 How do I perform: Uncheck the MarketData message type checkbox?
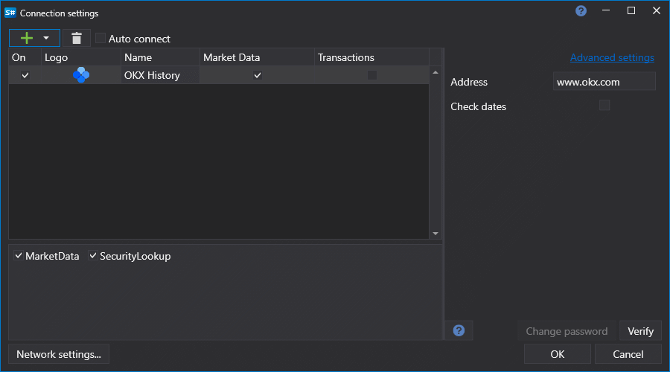[x=19, y=256]
